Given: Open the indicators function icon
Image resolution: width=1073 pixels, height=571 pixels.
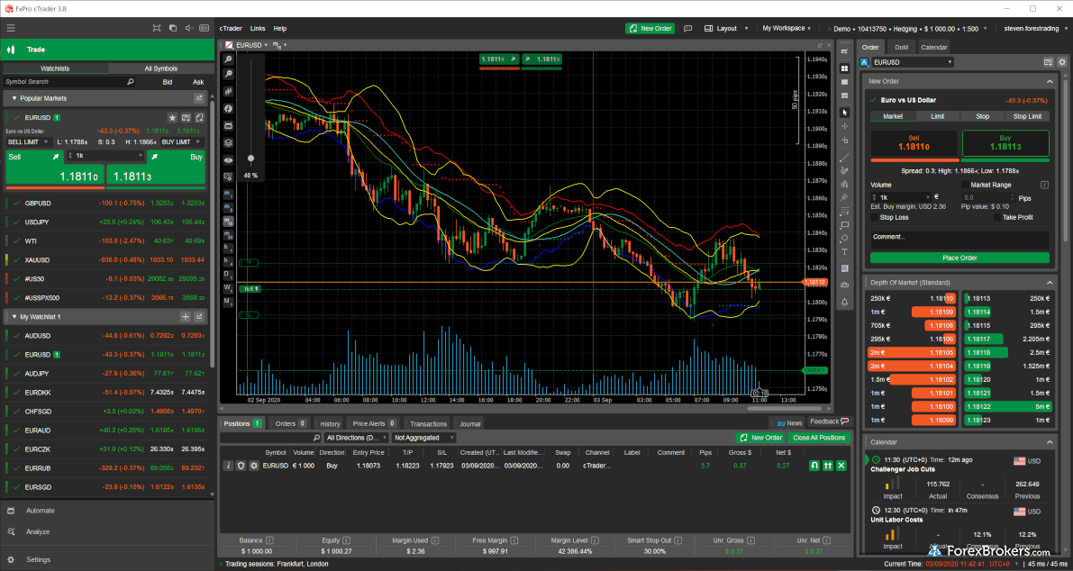Looking at the screenshot, I should tap(229, 108).
